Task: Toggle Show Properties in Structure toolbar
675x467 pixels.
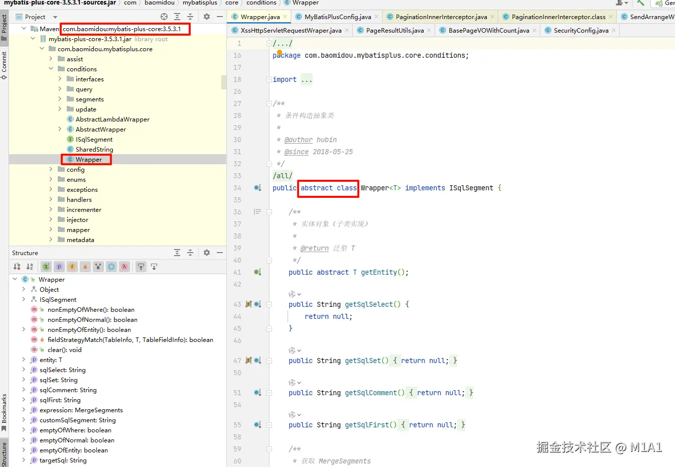Action: [x=59, y=267]
